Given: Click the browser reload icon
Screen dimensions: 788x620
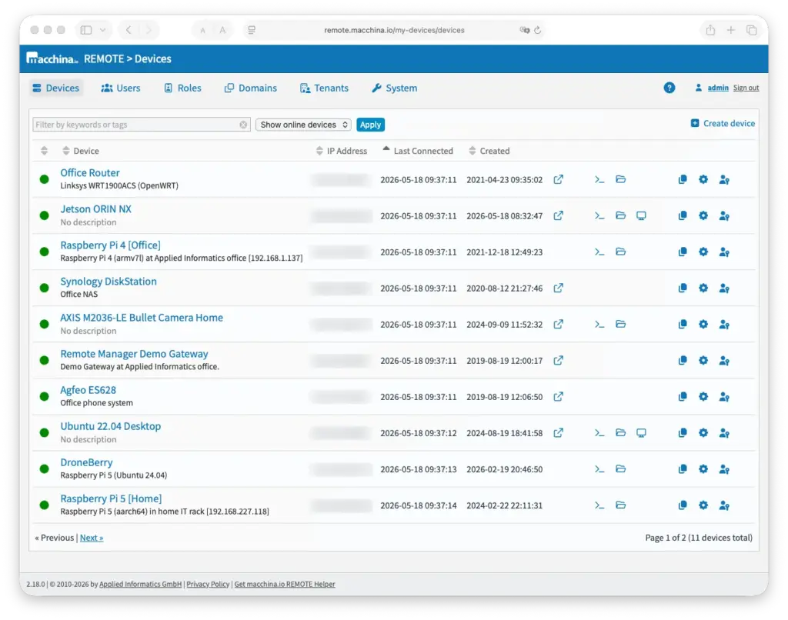Looking at the screenshot, I should tap(538, 30).
